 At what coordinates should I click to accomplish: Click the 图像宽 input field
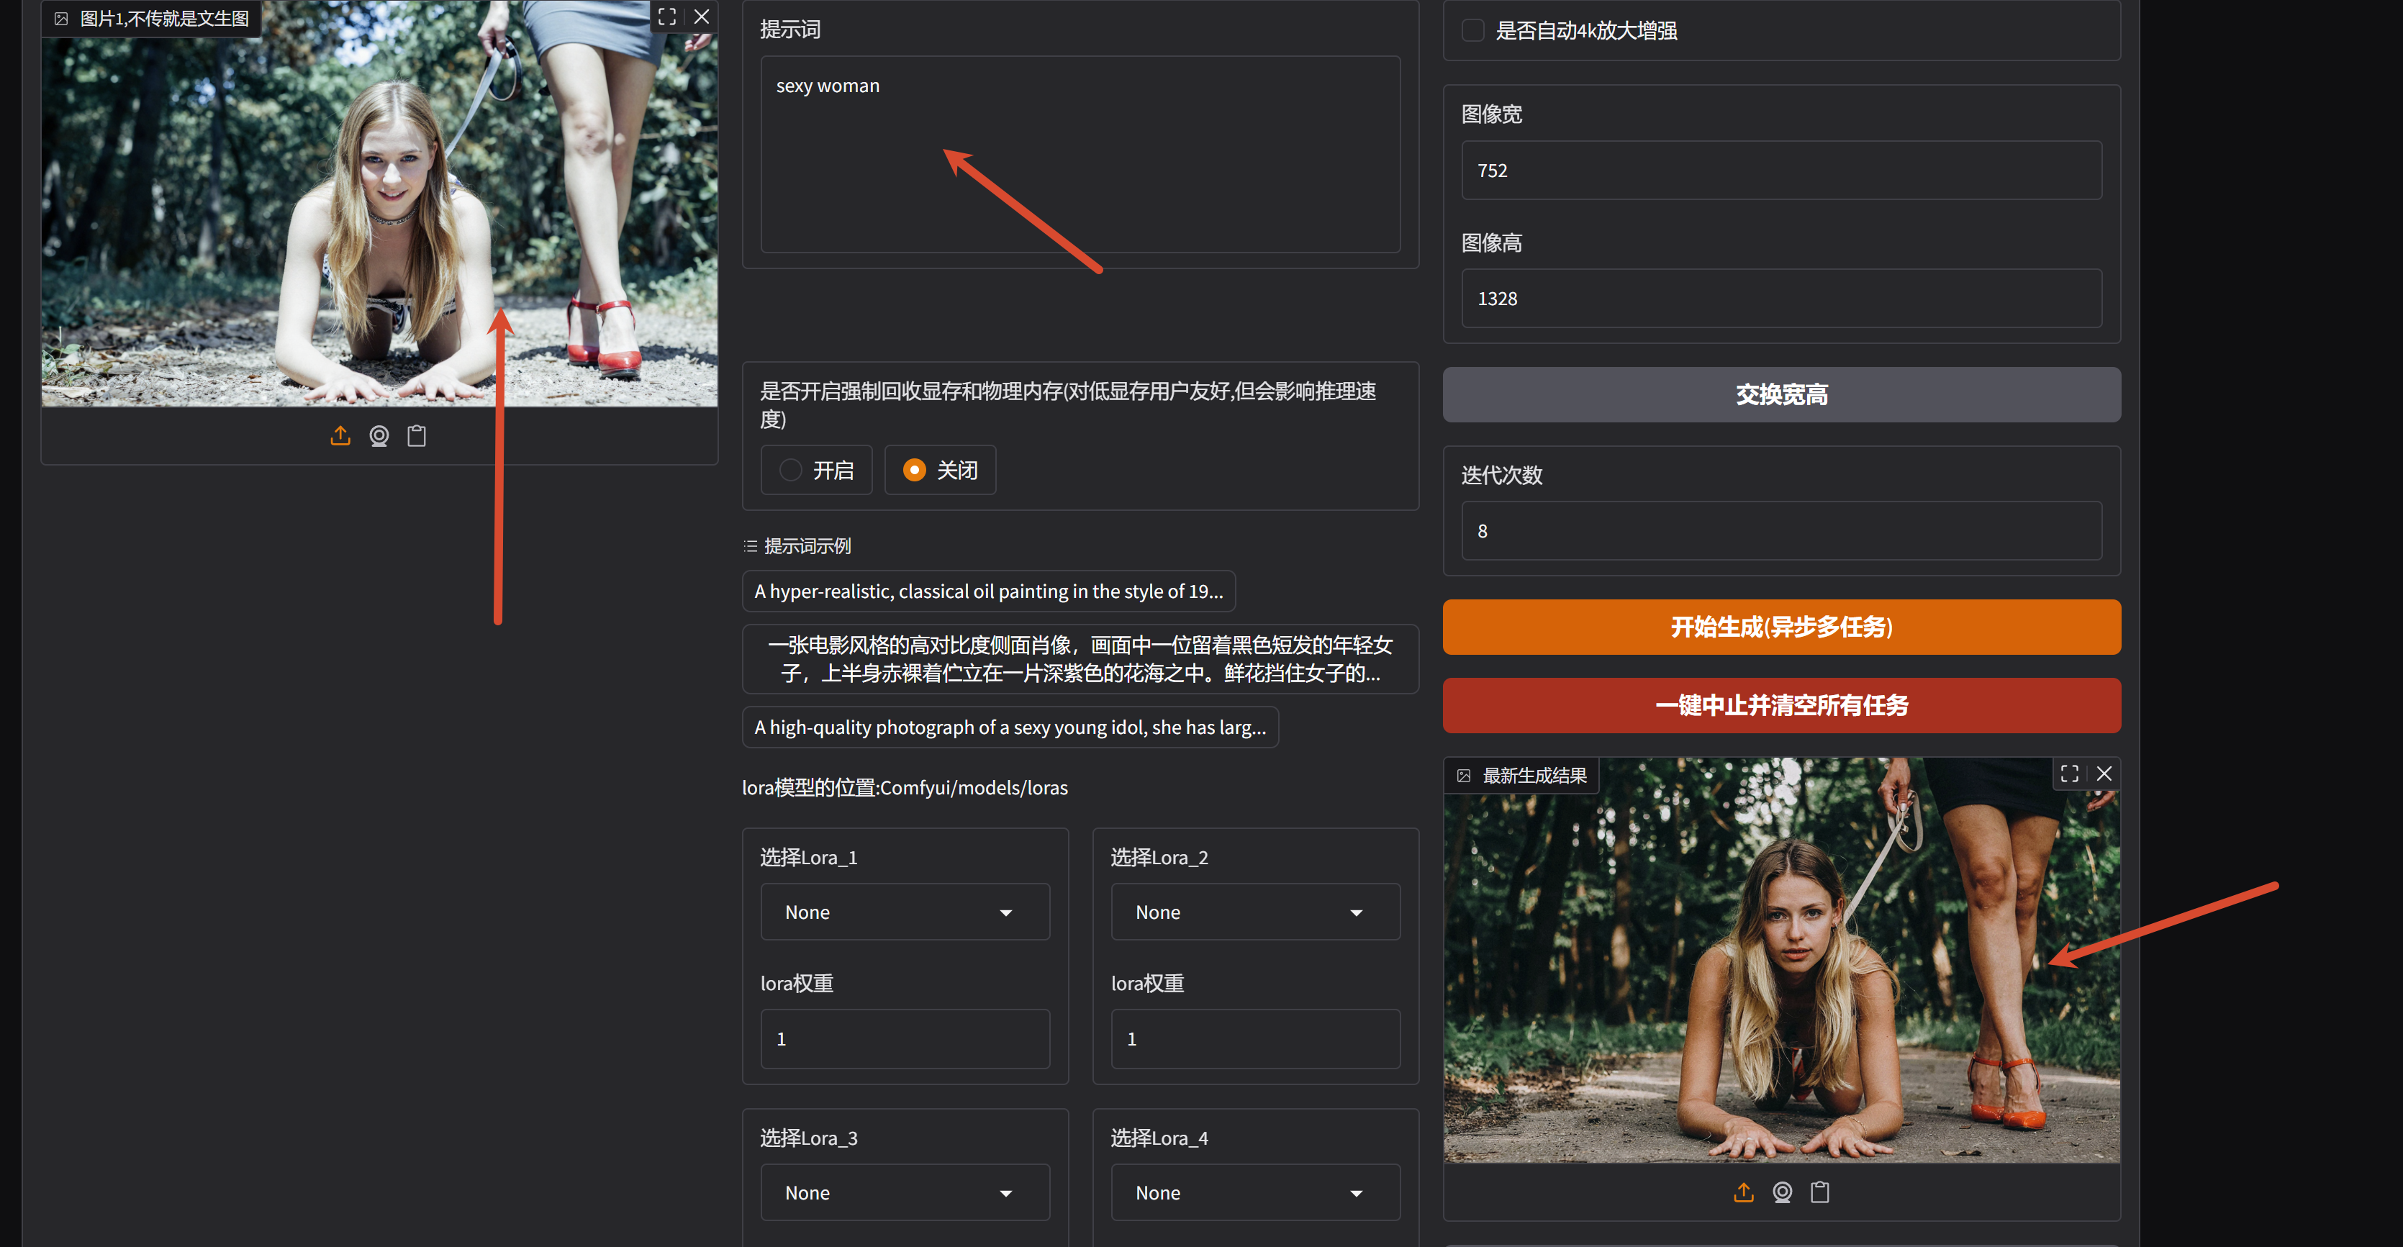point(1782,170)
